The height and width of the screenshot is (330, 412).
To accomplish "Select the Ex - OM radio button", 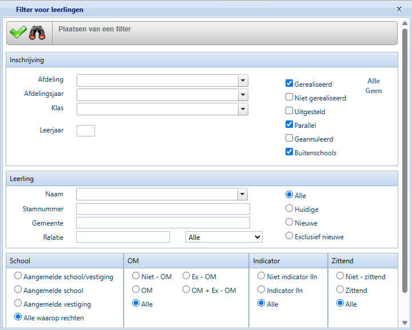I will pos(186,276).
